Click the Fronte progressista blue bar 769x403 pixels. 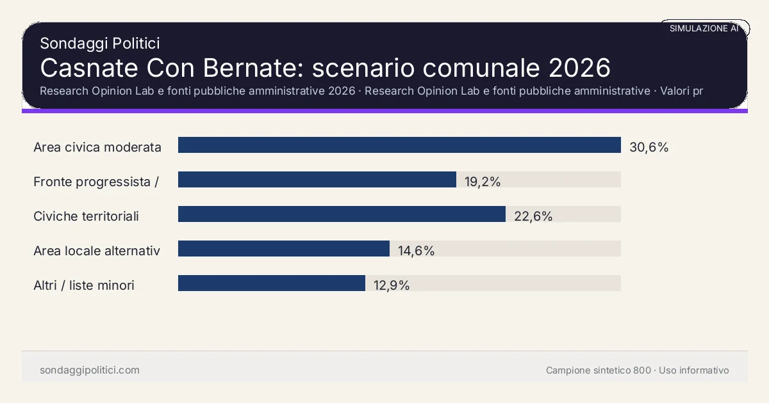click(x=317, y=180)
